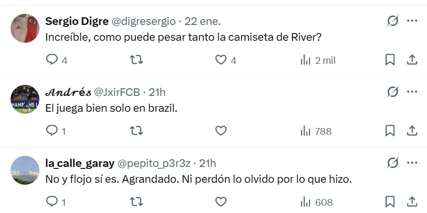Open more options on Andrés's tweet

412,92
